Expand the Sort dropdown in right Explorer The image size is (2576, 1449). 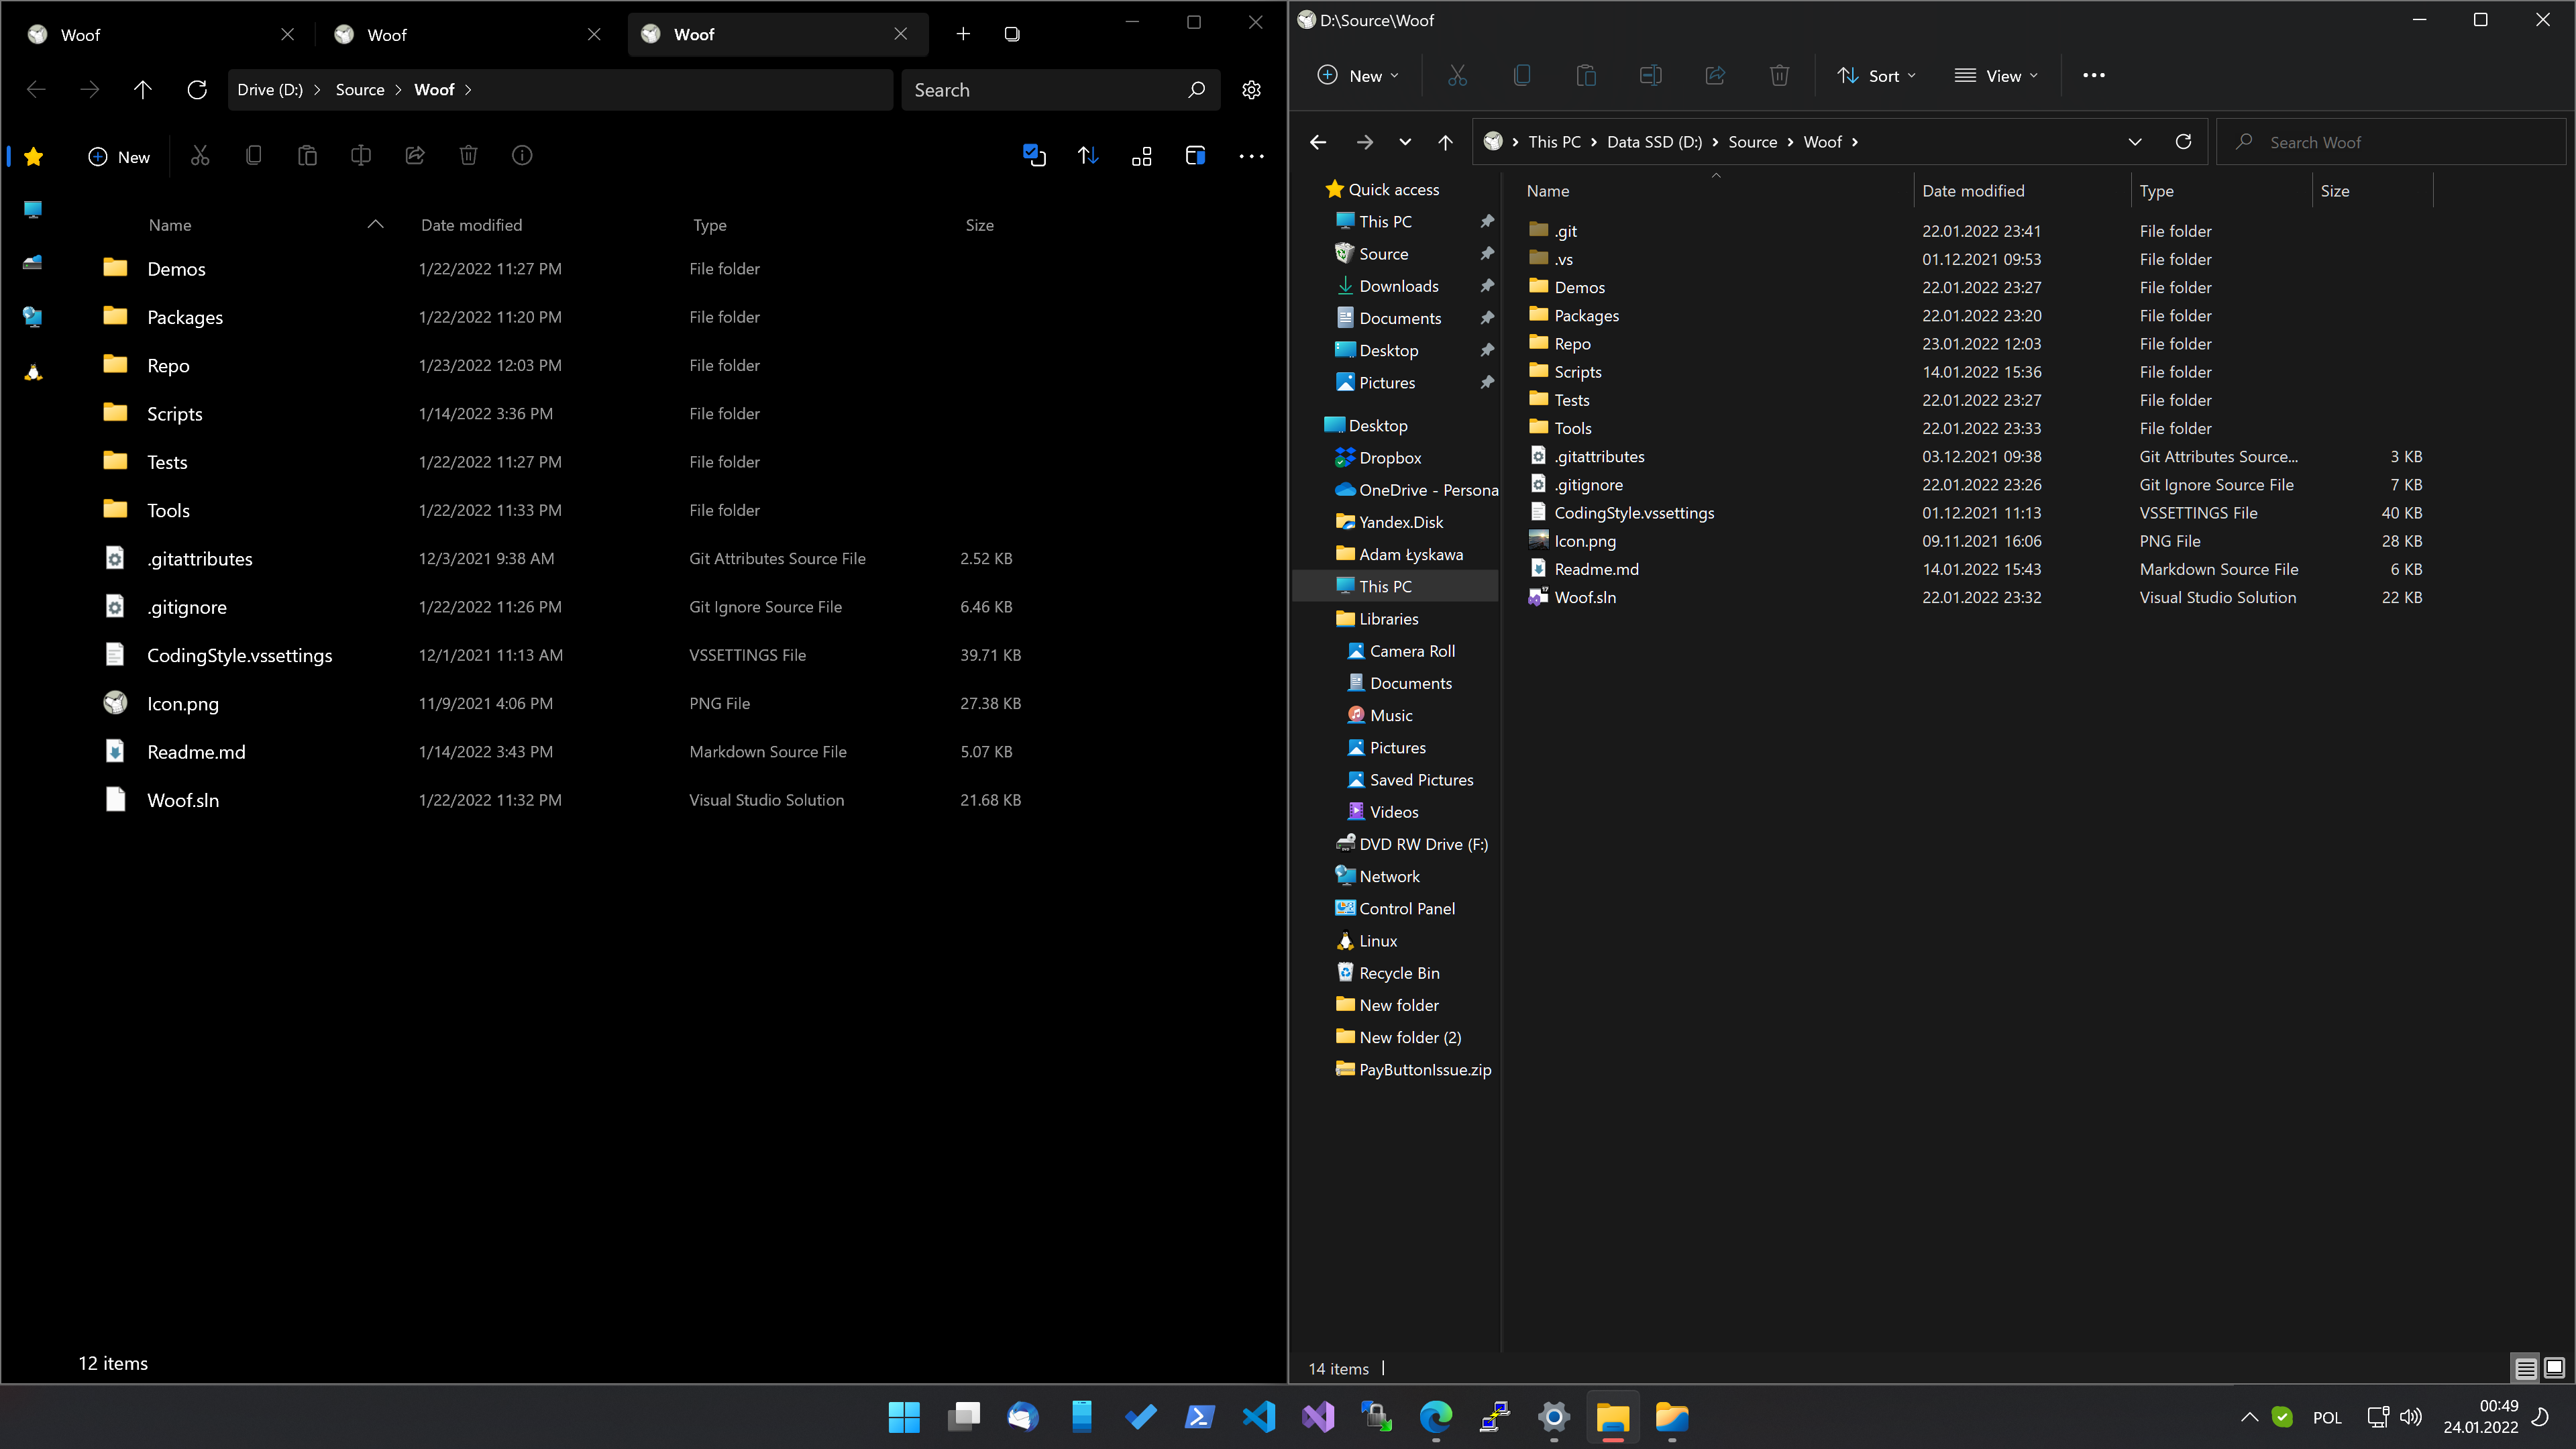1877,76
